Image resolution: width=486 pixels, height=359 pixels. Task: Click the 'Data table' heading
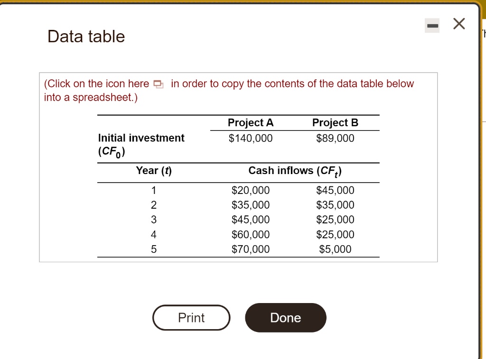(x=85, y=36)
